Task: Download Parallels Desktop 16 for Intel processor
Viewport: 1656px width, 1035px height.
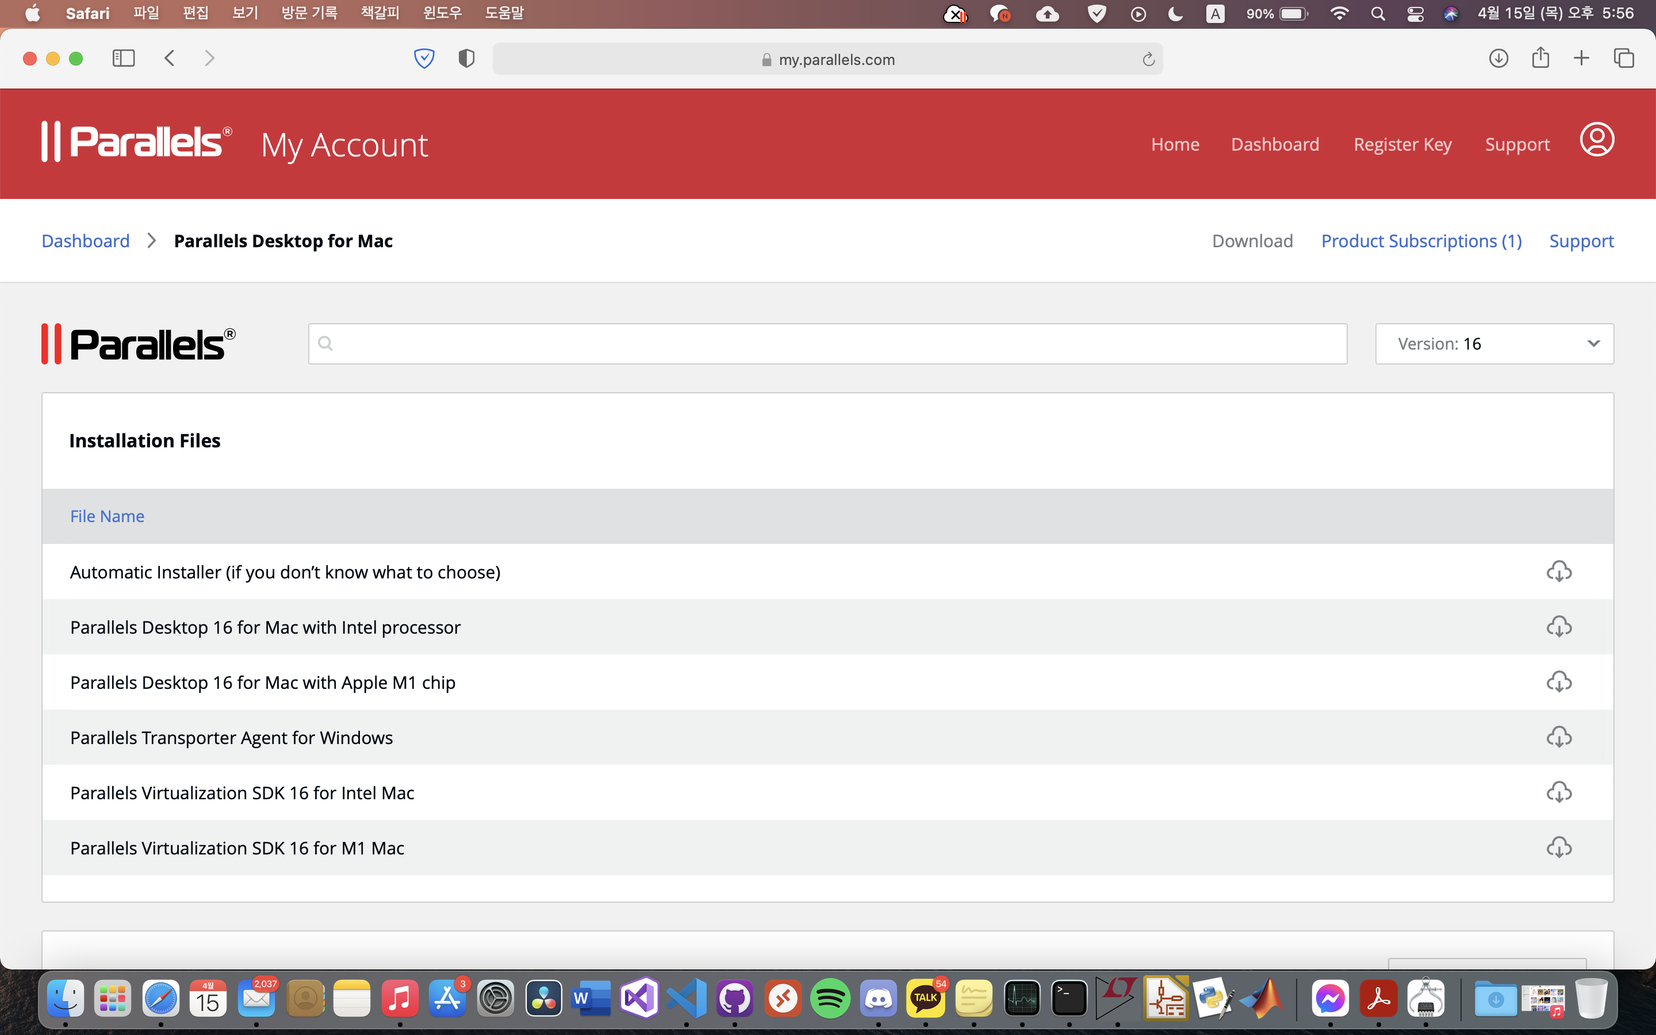Action: pos(1558,627)
